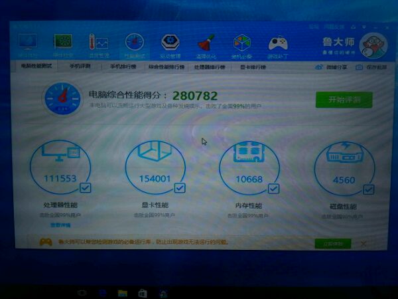This screenshot has width=398, height=299.
Task: Click the graphics card cube icon
Action: pyautogui.click(x=155, y=151)
